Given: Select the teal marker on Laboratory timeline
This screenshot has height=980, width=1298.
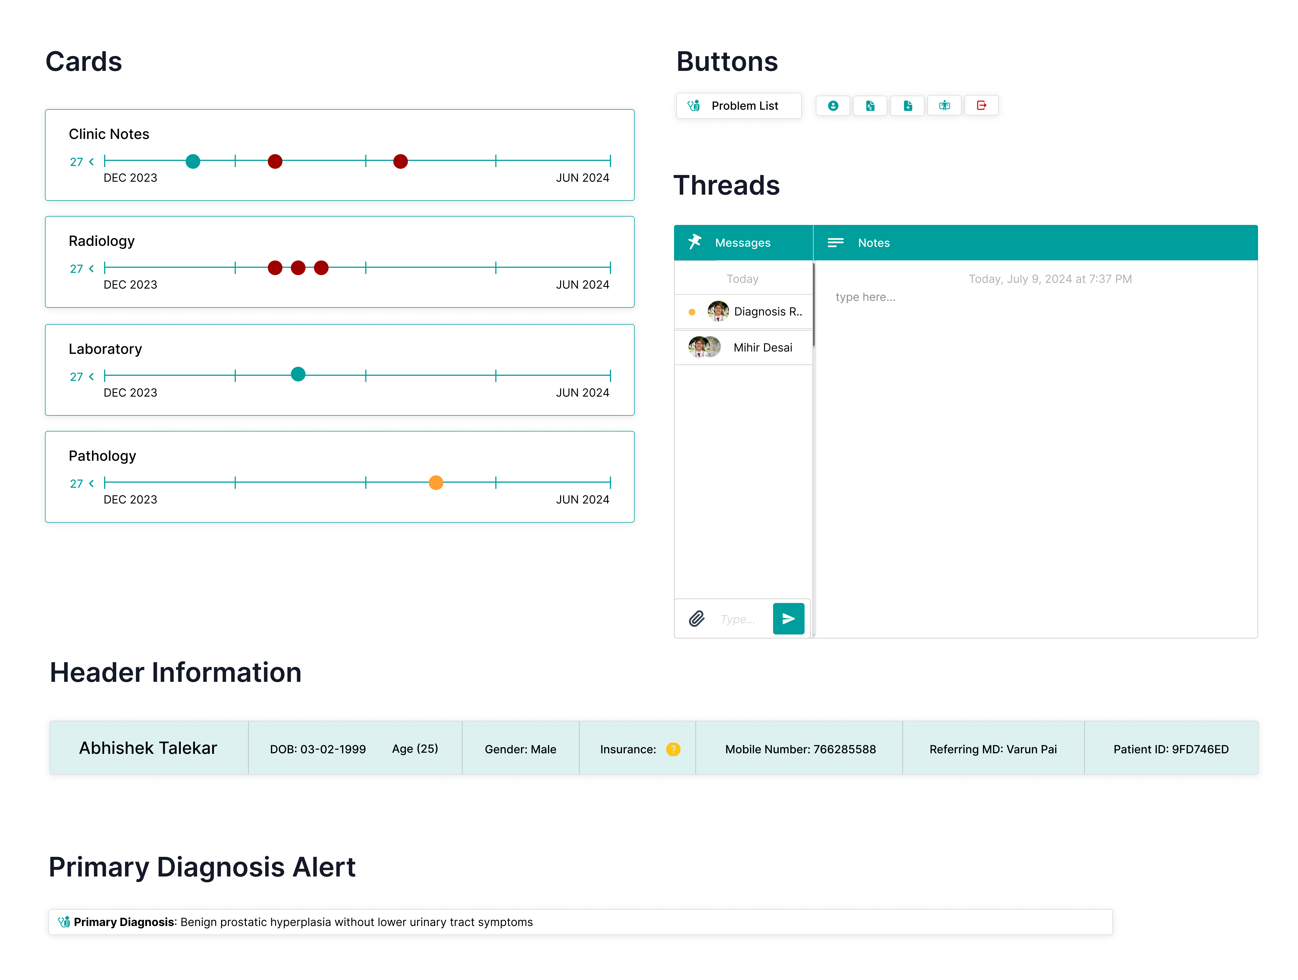Looking at the screenshot, I should 298,374.
